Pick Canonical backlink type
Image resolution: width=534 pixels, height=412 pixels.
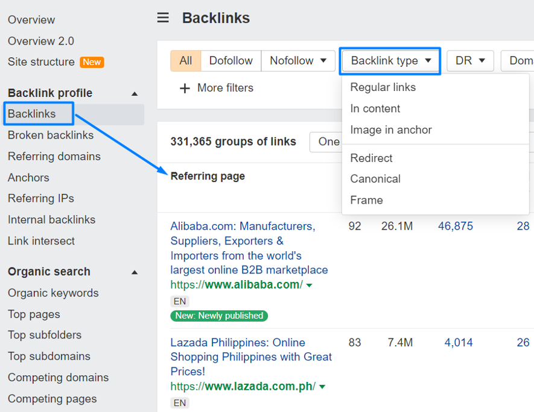375,179
